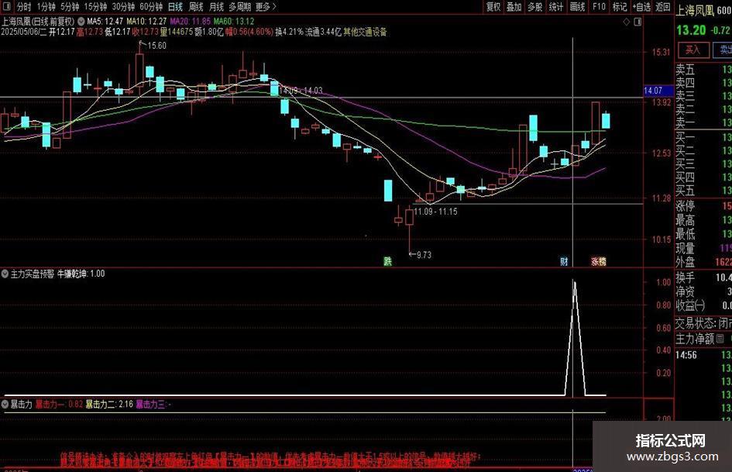Screen dimensions: 732x472
Task: Toggle the sidebar panel icon at top-left
Action: coord(7,6)
